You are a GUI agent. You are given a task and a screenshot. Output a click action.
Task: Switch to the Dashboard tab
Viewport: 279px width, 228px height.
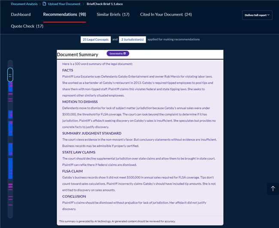(21, 15)
